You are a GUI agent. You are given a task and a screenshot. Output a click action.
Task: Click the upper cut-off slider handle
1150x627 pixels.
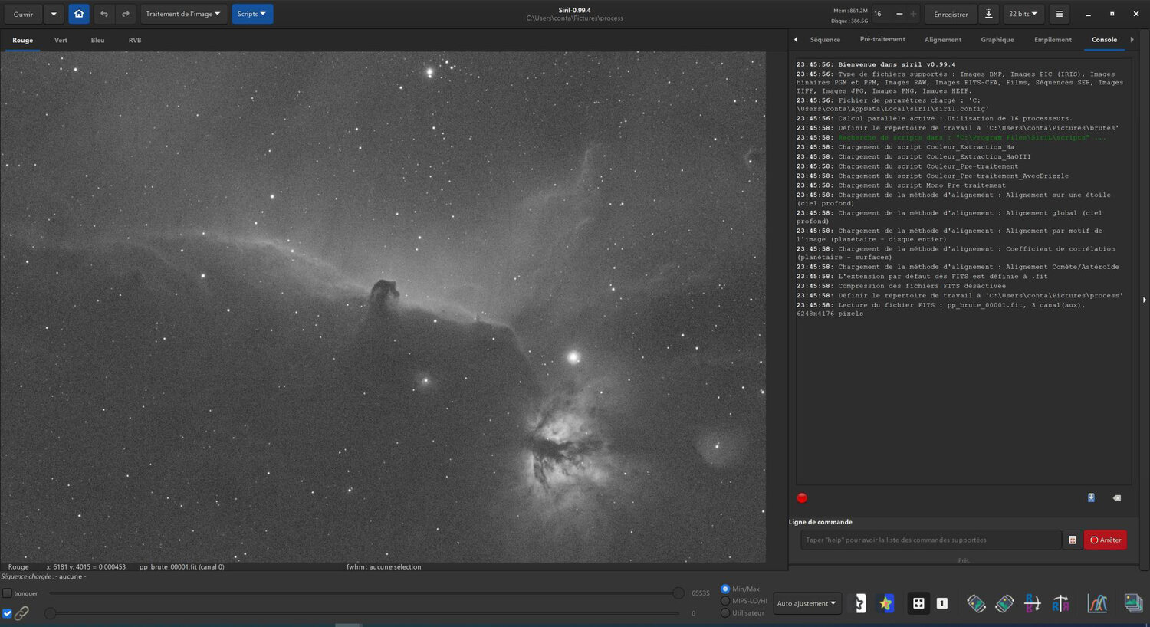click(x=678, y=593)
